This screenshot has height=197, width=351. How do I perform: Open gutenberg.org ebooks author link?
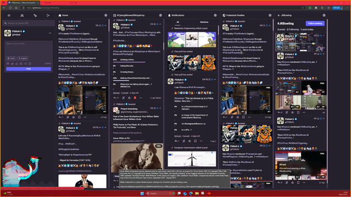click(x=129, y=141)
